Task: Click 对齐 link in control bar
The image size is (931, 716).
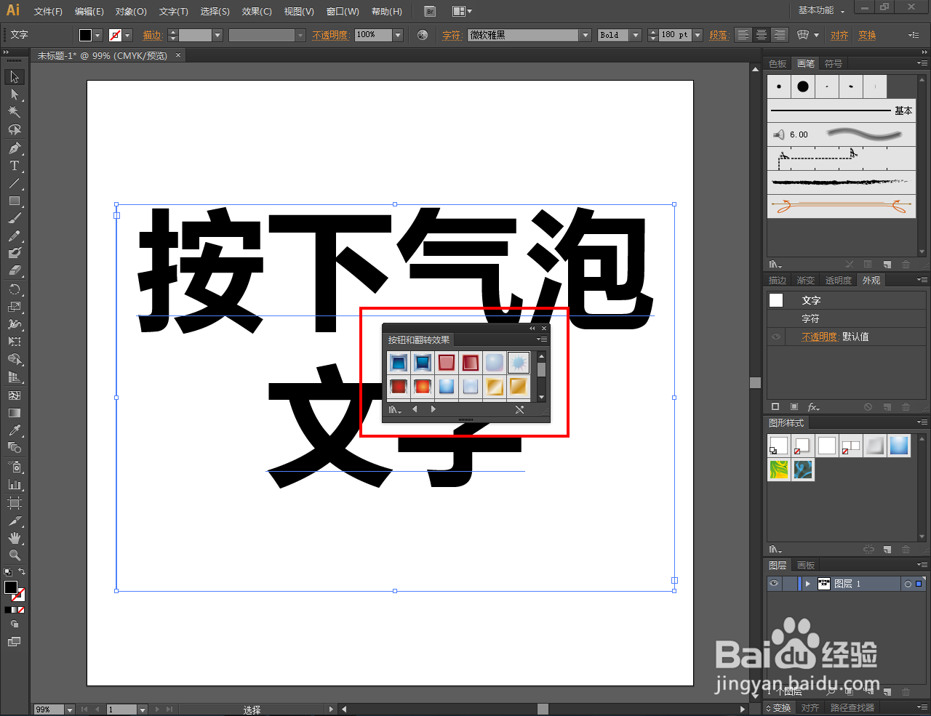Action: [x=839, y=35]
